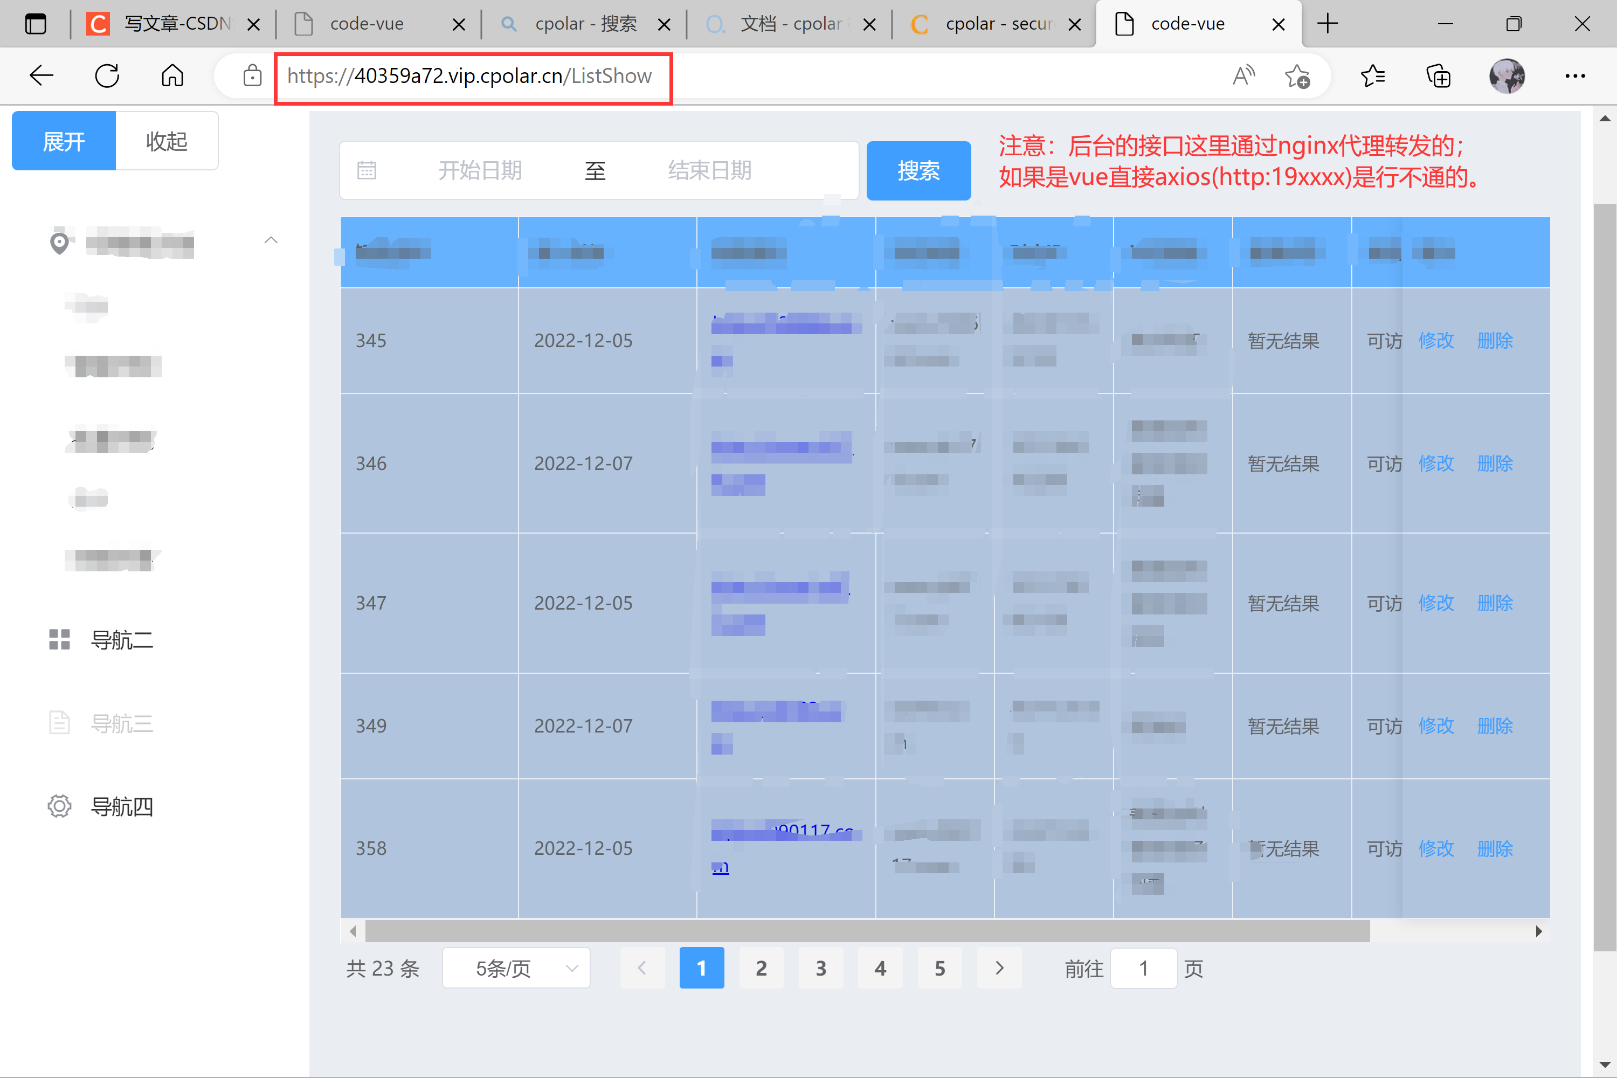Click 删除 link on row 358
Viewport: 1617px width, 1078px height.
(x=1495, y=848)
